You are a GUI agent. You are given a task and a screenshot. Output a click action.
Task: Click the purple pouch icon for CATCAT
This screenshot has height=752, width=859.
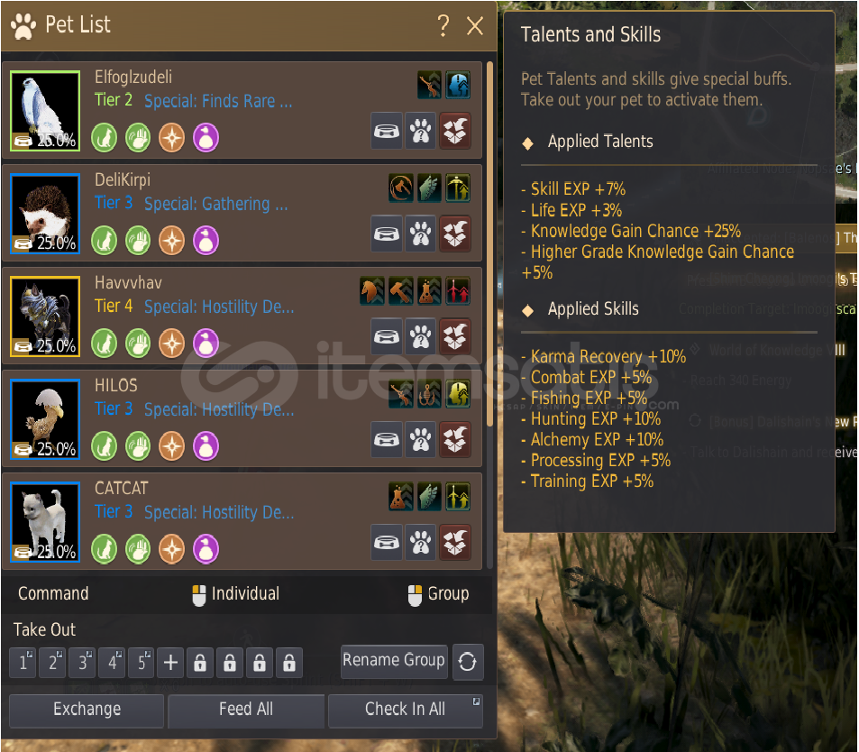pyautogui.click(x=206, y=548)
